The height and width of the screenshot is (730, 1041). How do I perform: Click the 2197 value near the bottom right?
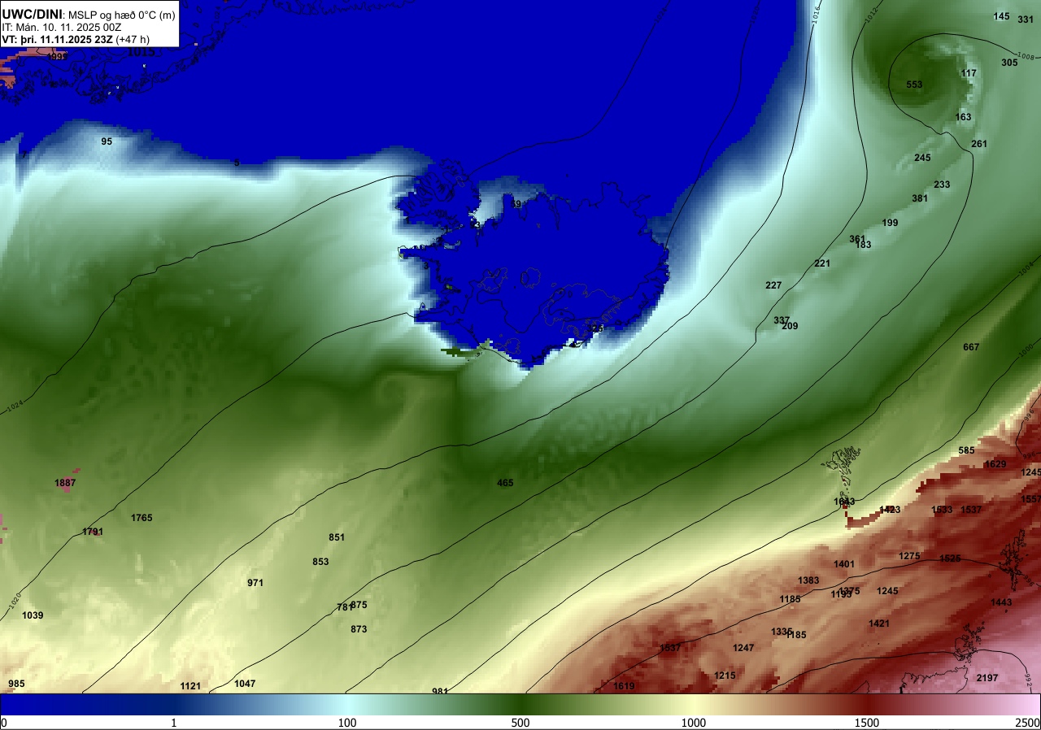(987, 678)
